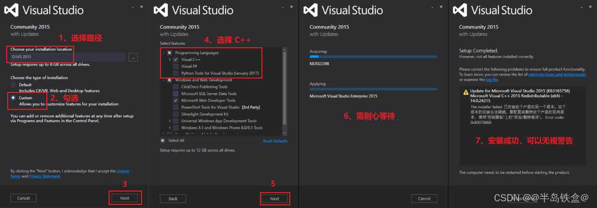
Task: Collapse the Programming Languages tree node
Action: point(163,52)
